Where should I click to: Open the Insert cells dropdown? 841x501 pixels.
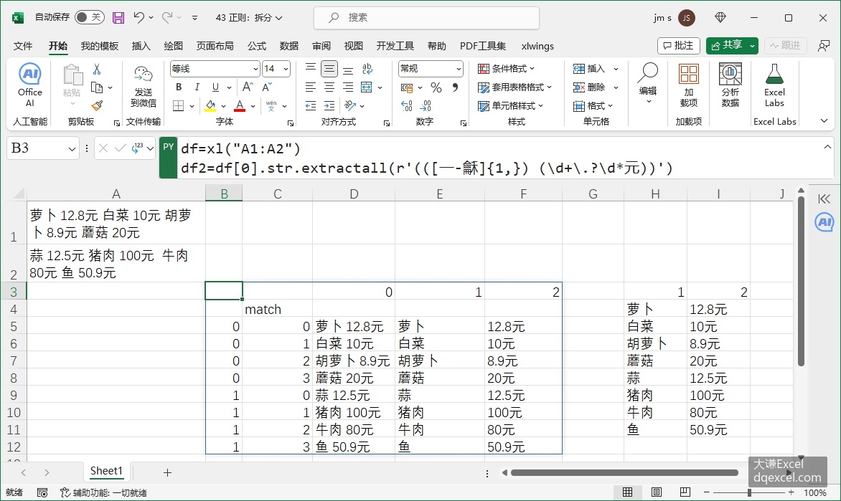[x=616, y=69]
